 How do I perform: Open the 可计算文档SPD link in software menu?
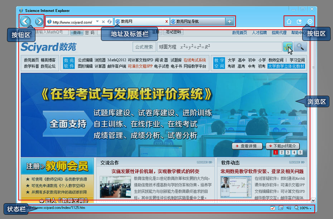(x=140, y=60)
